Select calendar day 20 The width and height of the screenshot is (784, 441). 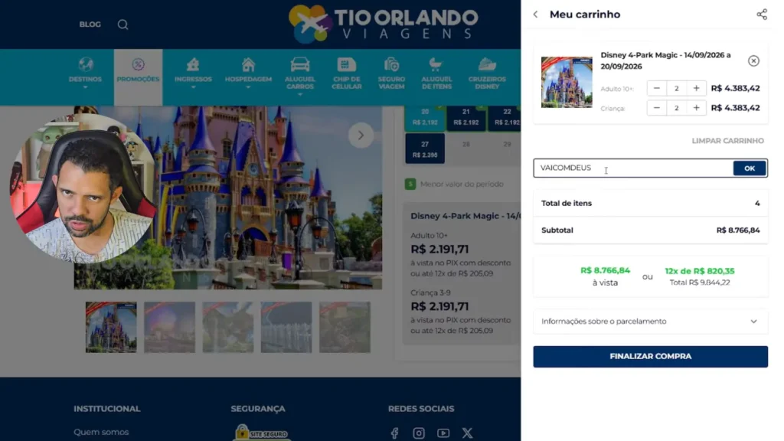pos(425,117)
